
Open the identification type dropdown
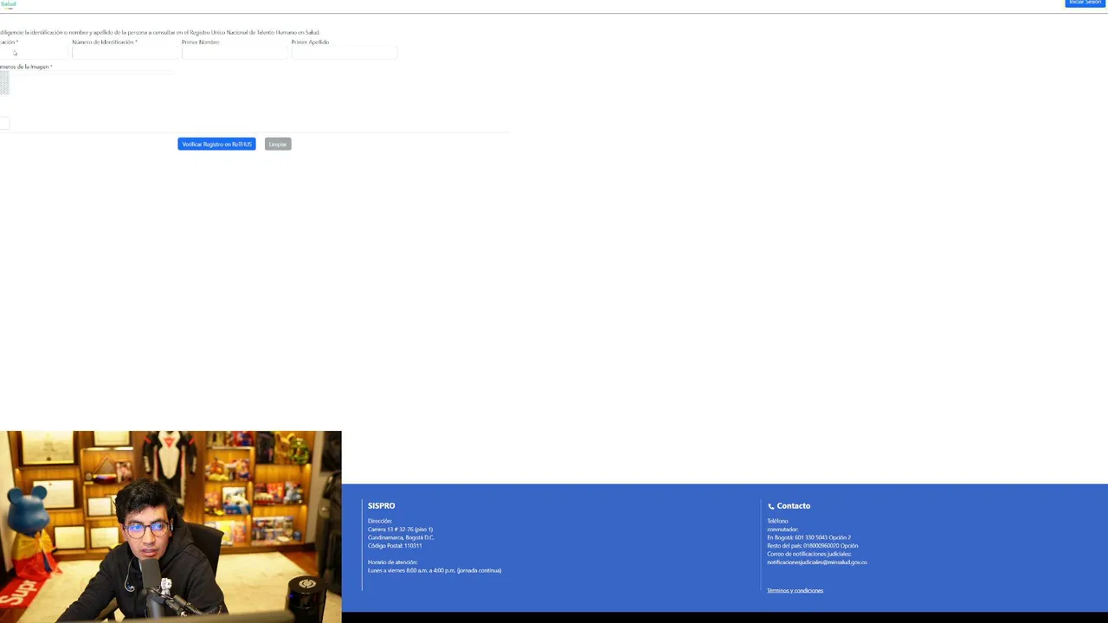(x=33, y=53)
